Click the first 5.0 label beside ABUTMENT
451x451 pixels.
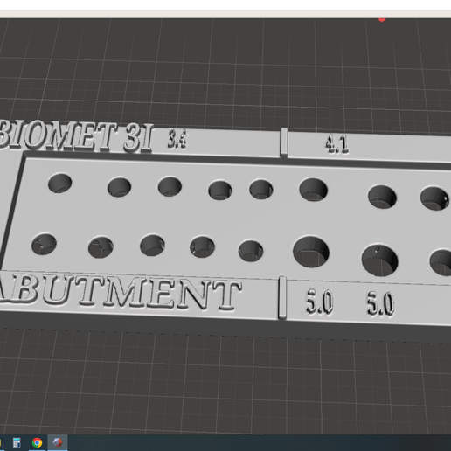coord(319,302)
